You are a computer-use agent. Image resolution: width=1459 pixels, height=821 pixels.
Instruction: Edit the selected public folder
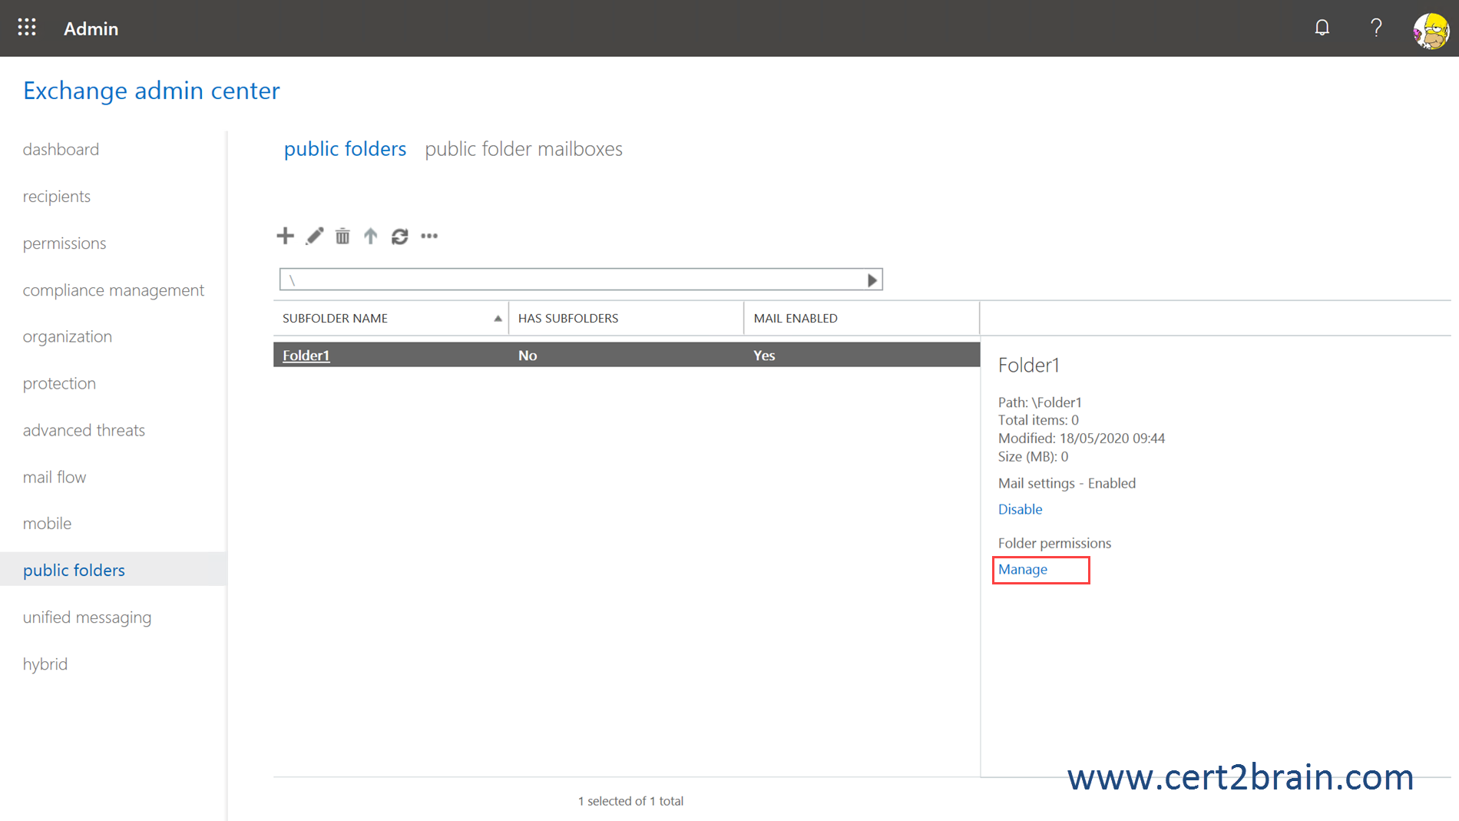315,236
